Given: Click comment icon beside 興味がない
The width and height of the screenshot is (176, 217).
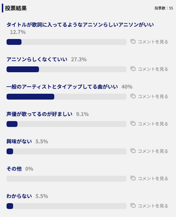Looking at the screenshot, I should 133,151.
